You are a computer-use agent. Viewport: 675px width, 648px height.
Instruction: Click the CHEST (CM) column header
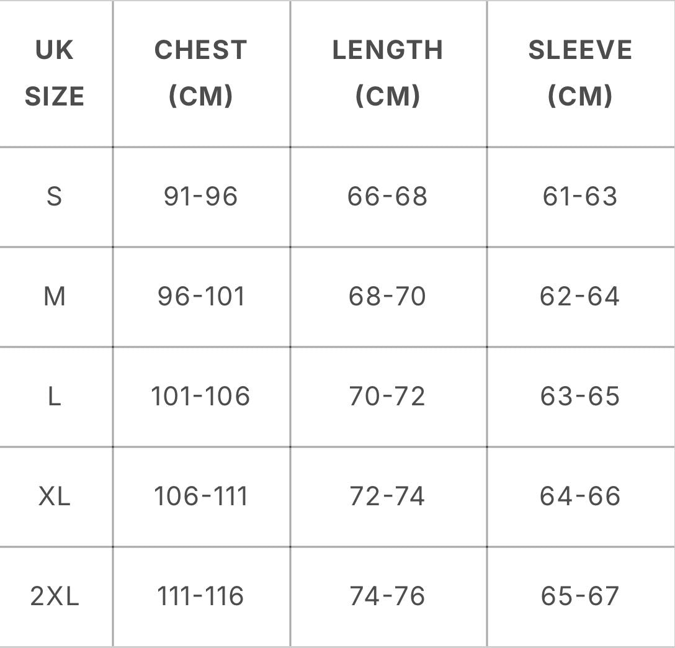[200, 73]
